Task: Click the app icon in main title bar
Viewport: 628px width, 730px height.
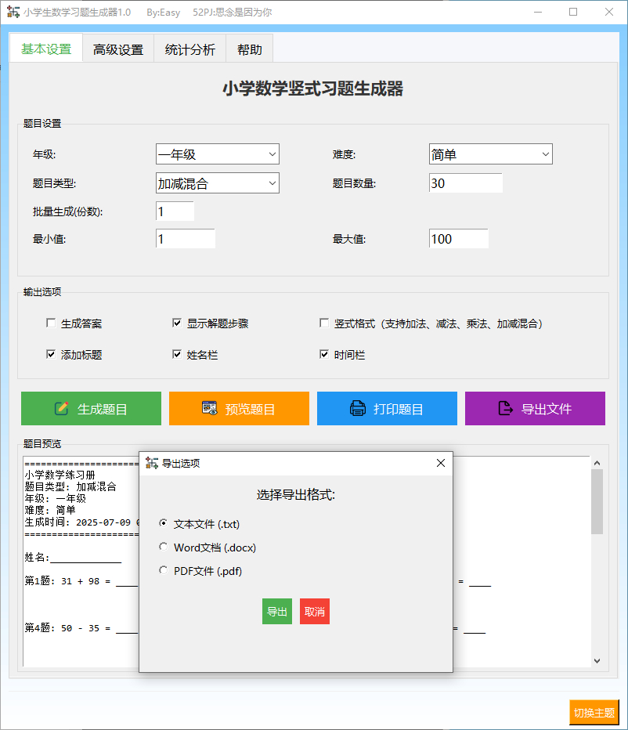Action: pos(13,12)
